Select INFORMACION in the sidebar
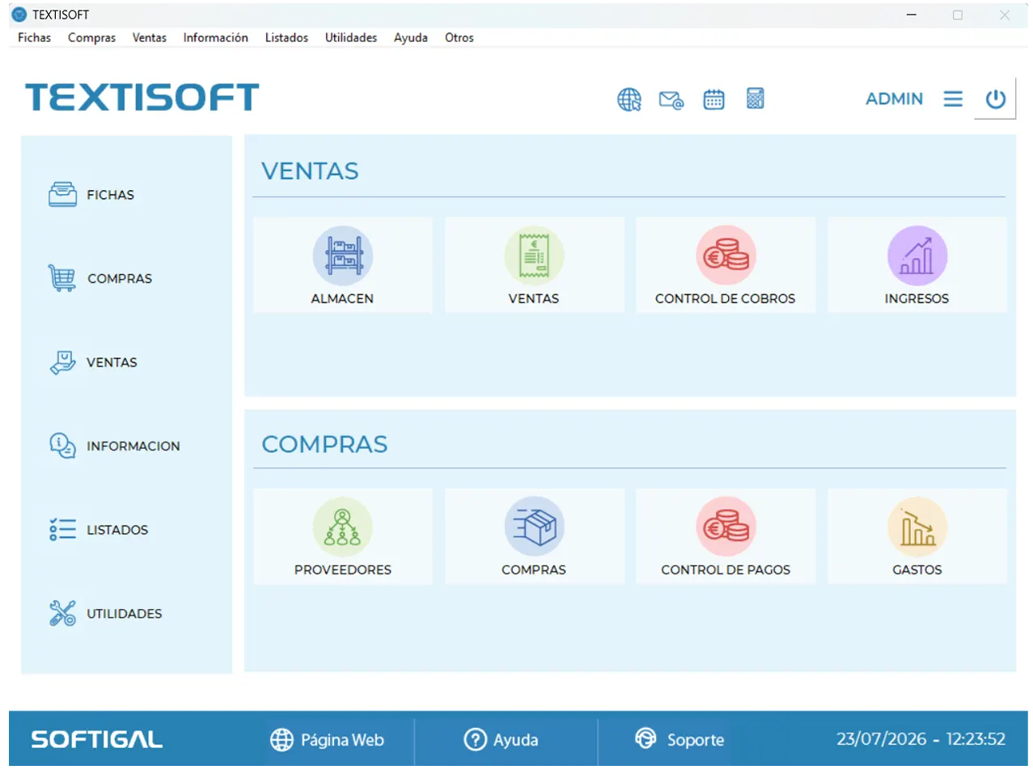This screenshot has width=1033, height=774. click(x=114, y=446)
